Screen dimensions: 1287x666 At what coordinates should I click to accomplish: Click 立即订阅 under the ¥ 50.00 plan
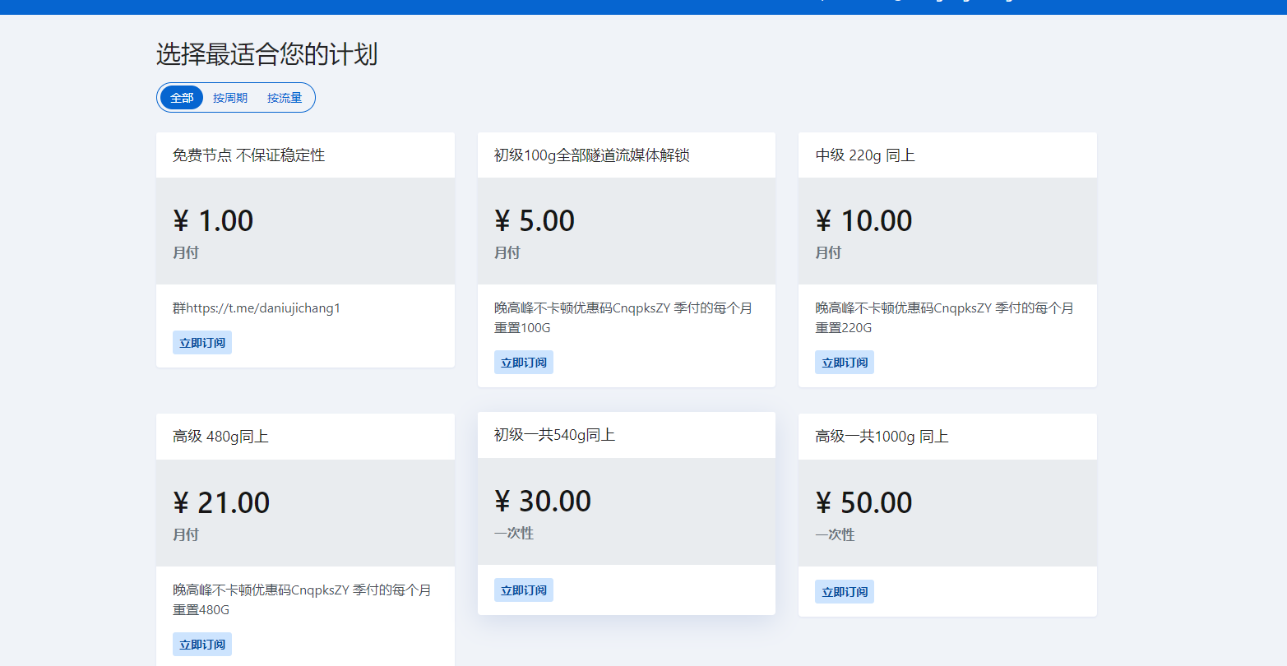[x=845, y=592]
